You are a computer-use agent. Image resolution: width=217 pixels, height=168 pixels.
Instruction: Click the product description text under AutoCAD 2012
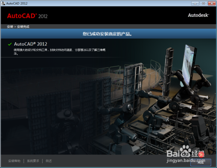(x=59, y=52)
